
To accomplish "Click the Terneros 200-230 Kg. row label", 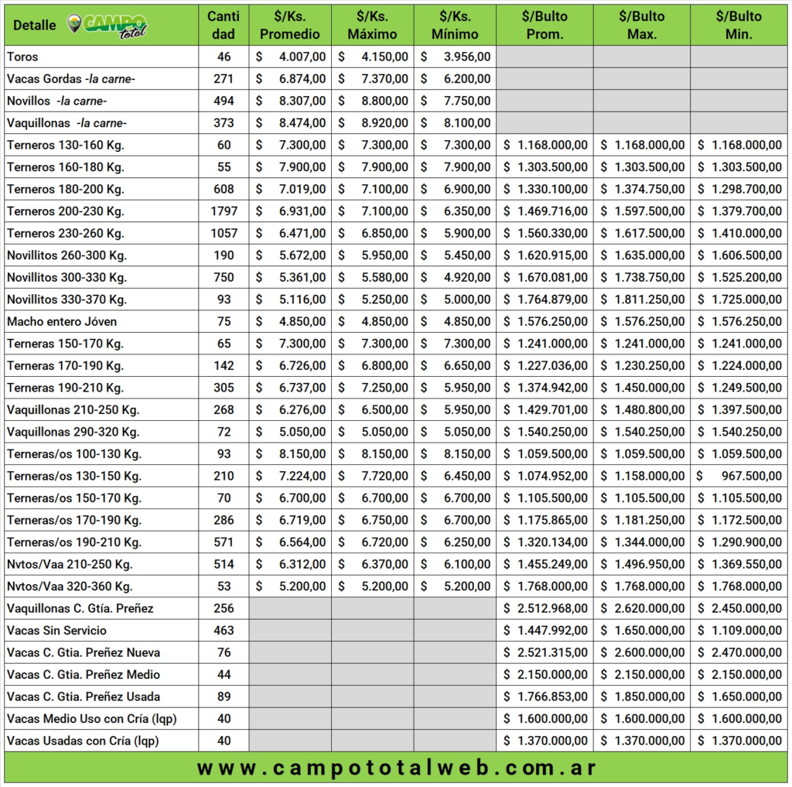I will [x=65, y=210].
